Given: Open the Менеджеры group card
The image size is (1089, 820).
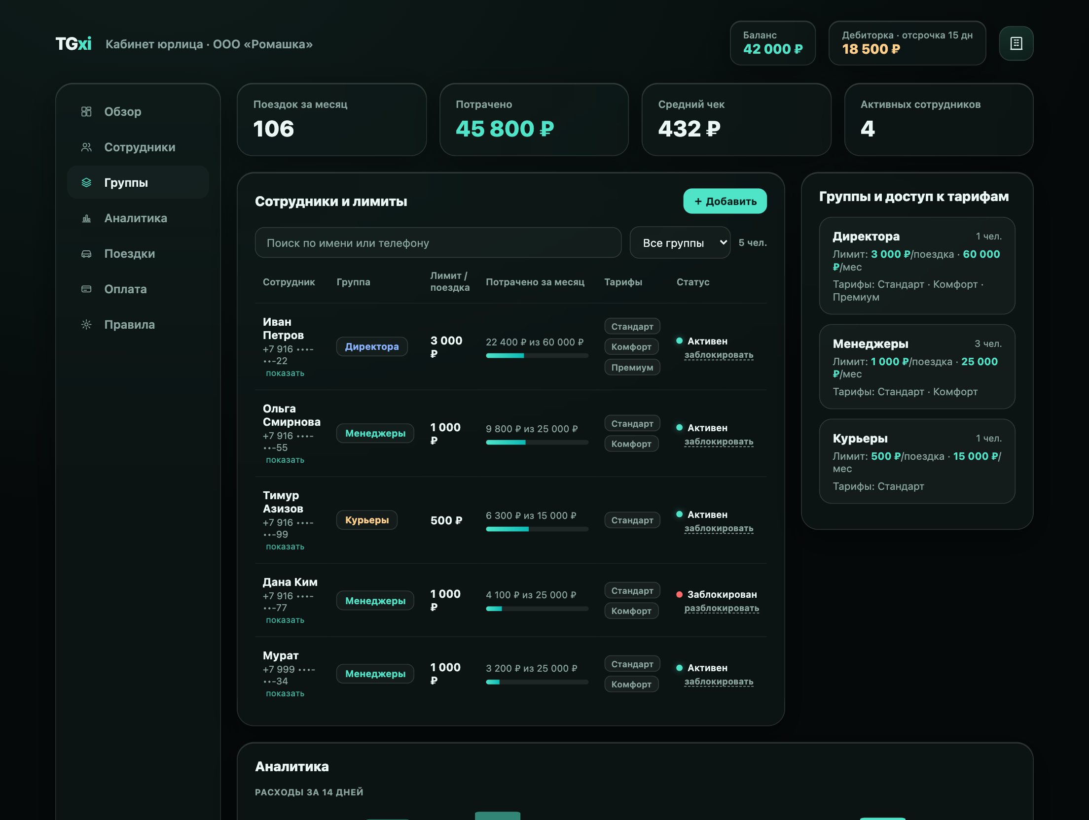Looking at the screenshot, I should (x=917, y=367).
